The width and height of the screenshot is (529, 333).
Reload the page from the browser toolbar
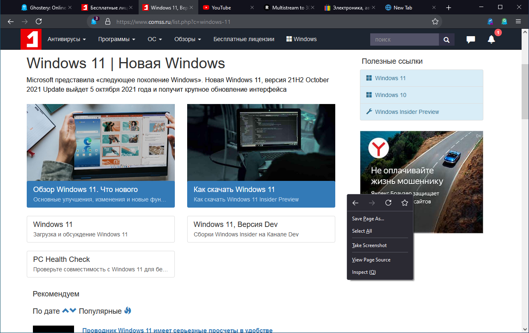39,21
